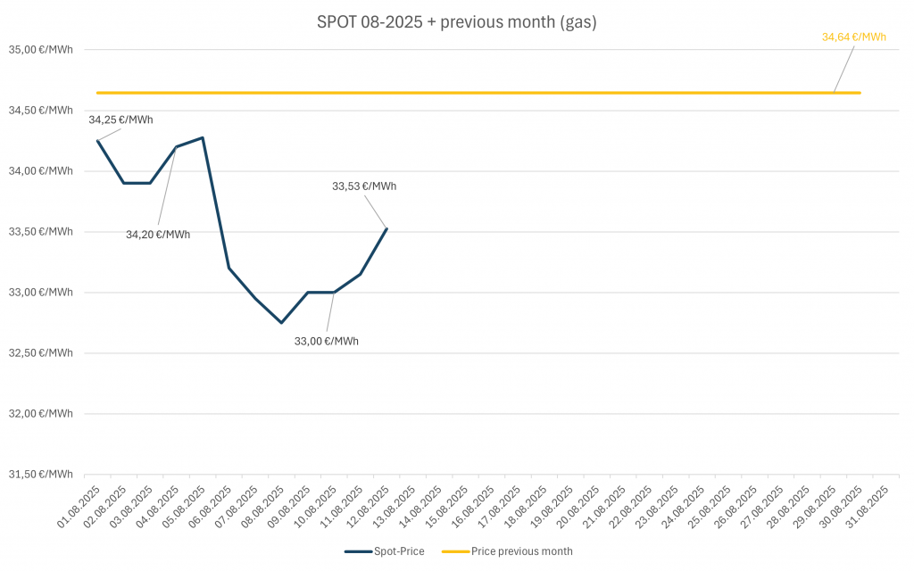Select the 34,64 €/MWh yellow data label
This screenshot has height=571, width=914.
pyautogui.click(x=853, y=37)
